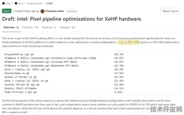The width and height of the screenshot is (184, 115).
Task: Click the merge request title heading
Action: pos(72,19)
